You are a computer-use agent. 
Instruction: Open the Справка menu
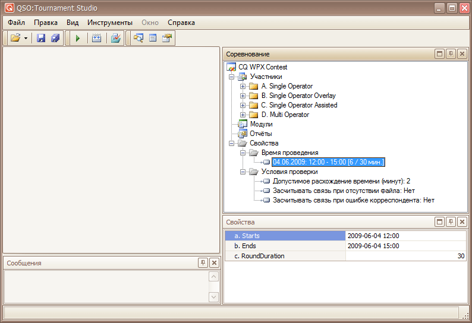coord(181,23)
